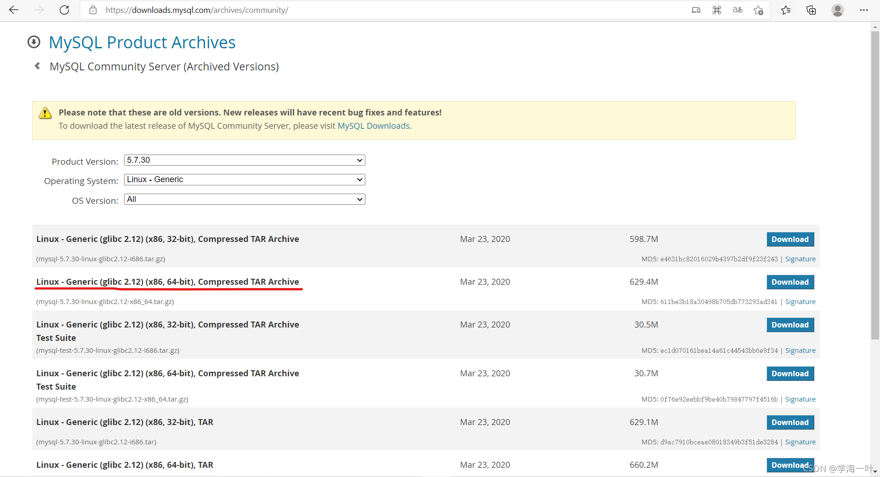
Task: Open the Operating System dropdown
Action: pyautogui.click(x=244, y=179)
